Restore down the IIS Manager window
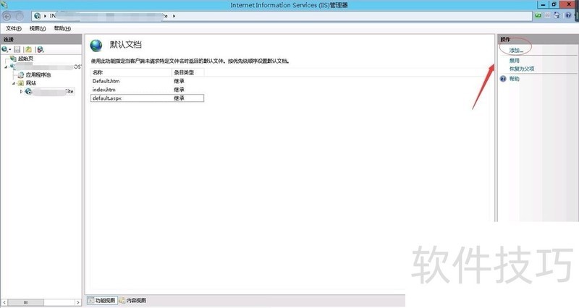579x308 pixels. coord(554,5)
